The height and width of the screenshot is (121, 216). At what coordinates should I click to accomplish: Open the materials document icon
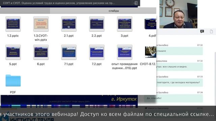[211, 31]
